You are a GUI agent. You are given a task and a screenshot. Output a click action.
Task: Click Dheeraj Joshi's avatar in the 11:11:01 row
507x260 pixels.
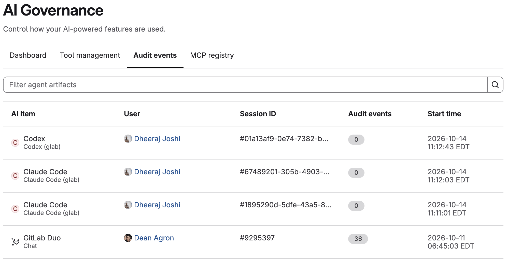128,205
